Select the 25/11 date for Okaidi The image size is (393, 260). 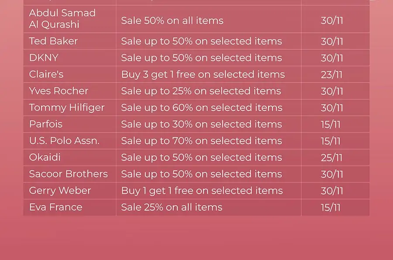click(x=331, y=158)
